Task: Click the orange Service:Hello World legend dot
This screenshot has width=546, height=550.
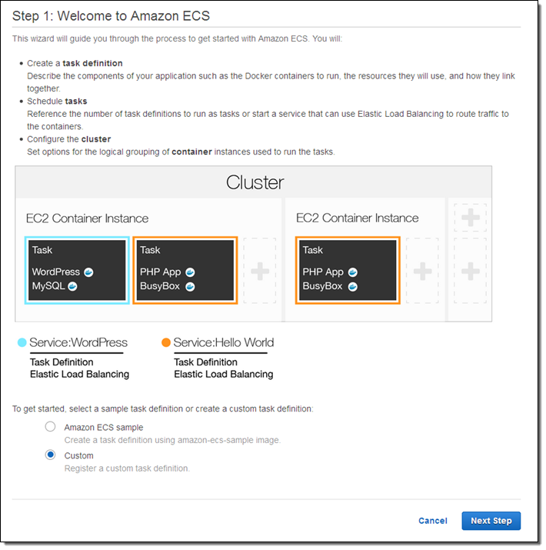Action: point(166,343)
